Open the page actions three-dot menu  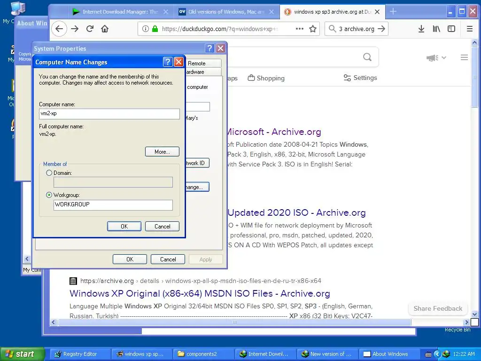pyautogui.click(x=299, y=29)
